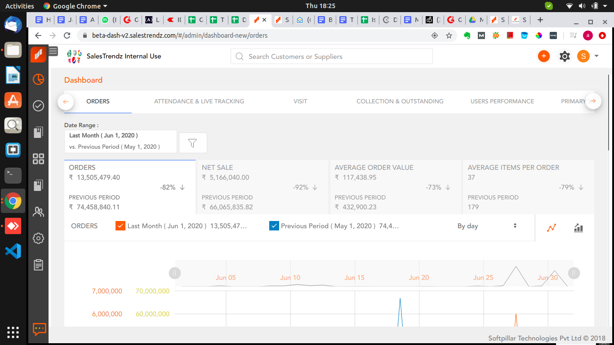Open the chat support icon

40,329
